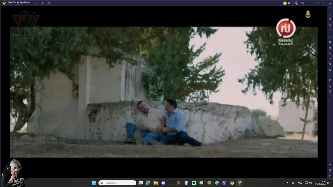Click Android home button in sidebar

[x=330, y=170]
